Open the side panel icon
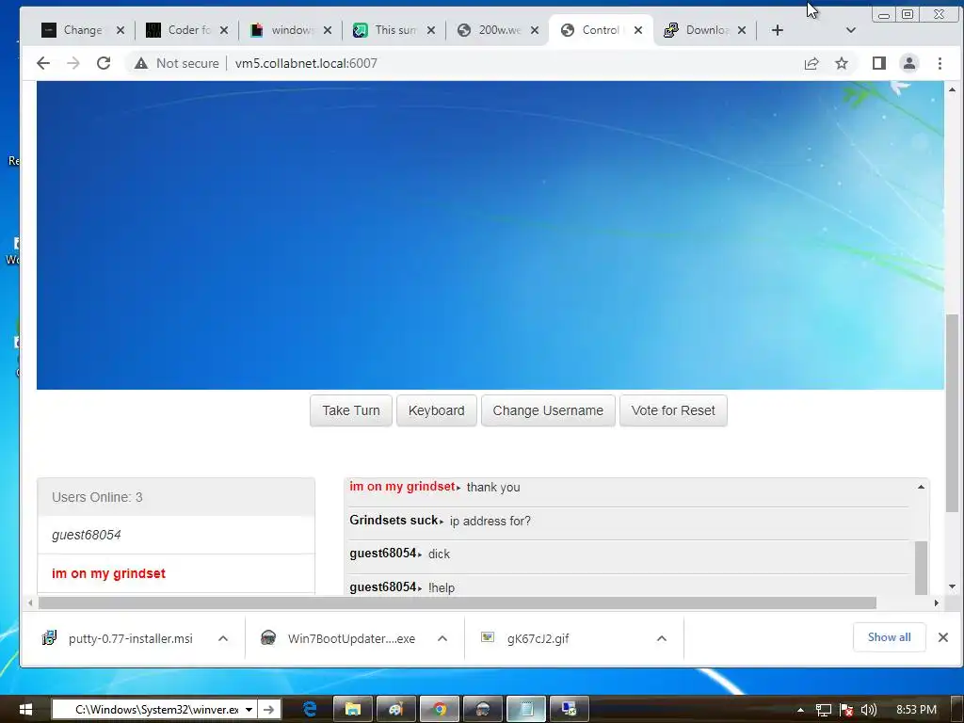This screenshot has width=964, height=723. pos(879,63)
